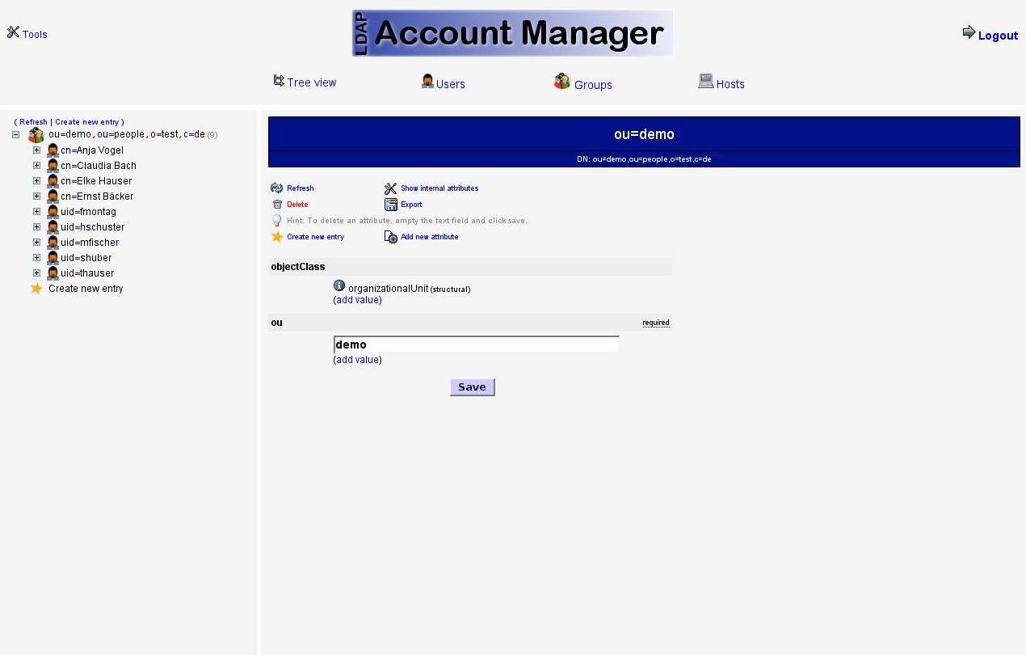The image size is (1026, 655).
Task: Click the trash can Delete icon
Action: coord(277,205)
